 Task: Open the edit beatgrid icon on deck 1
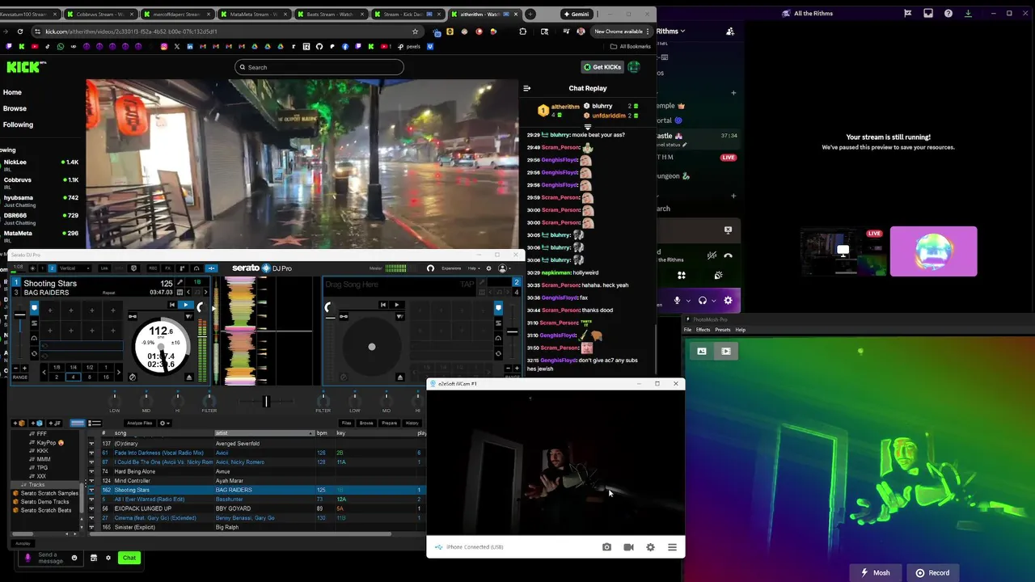180,292
